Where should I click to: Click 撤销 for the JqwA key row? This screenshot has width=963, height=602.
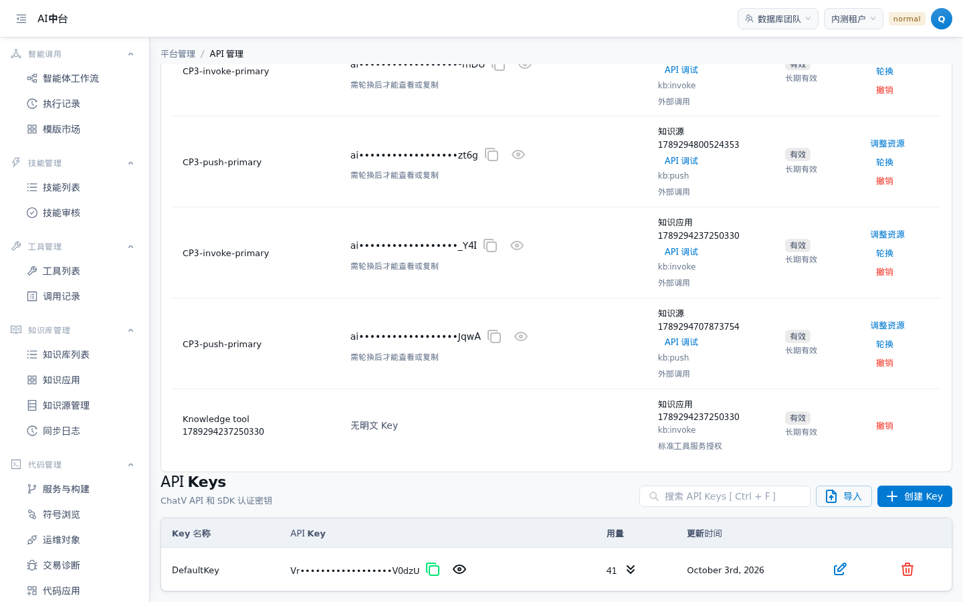pos(885,363)
